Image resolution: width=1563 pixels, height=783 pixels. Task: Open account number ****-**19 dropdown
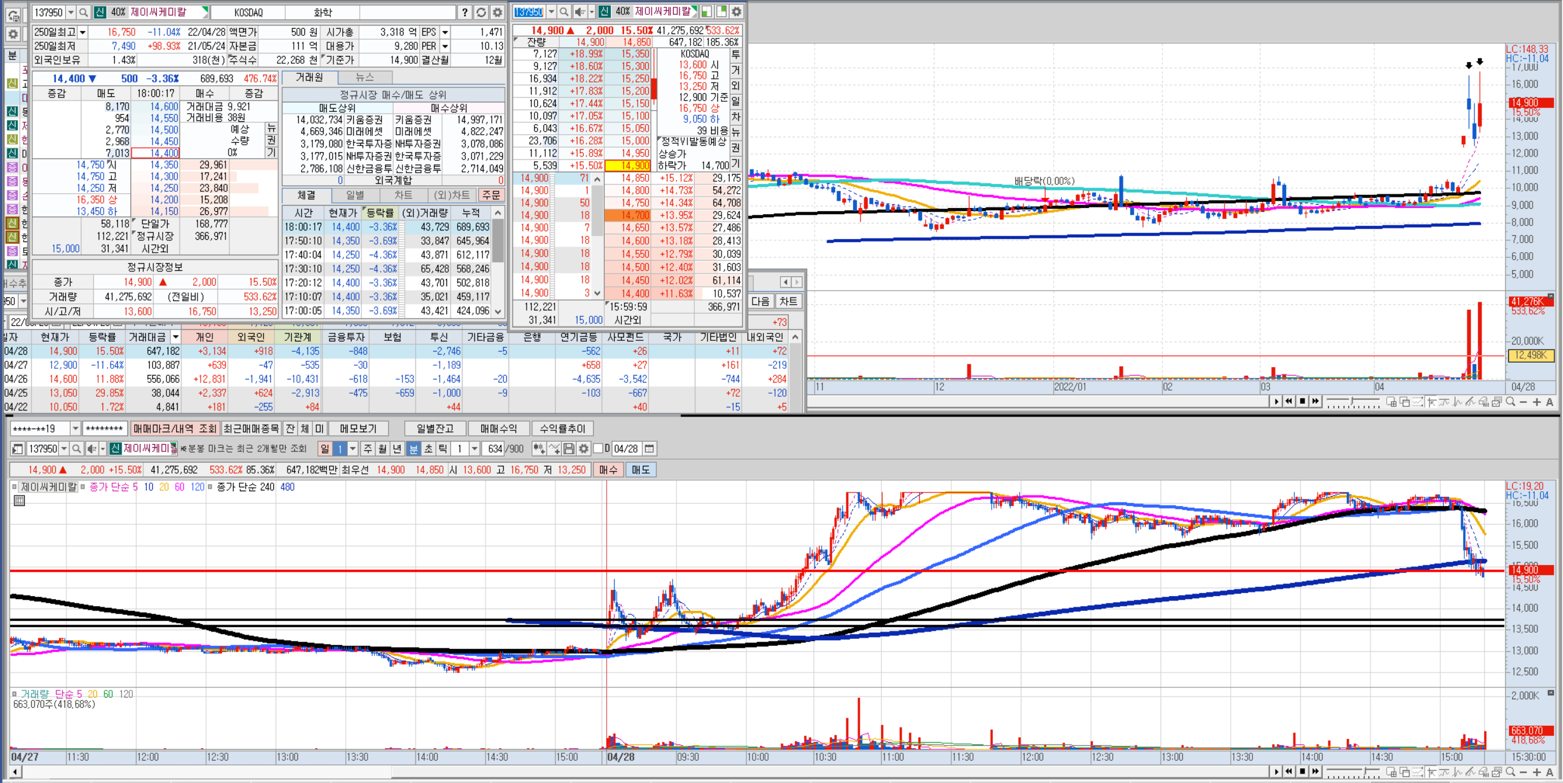click(75, 428)
